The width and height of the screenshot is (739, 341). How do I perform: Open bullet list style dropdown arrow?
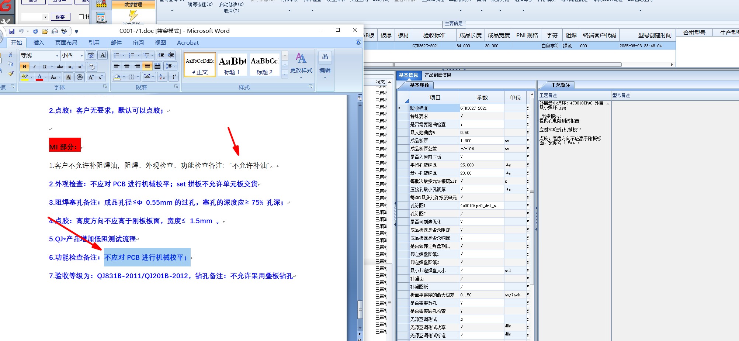tap(124, 55)
